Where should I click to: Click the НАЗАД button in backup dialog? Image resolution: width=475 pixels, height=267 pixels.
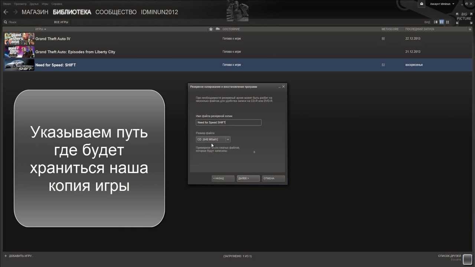[x=223, y=178]
